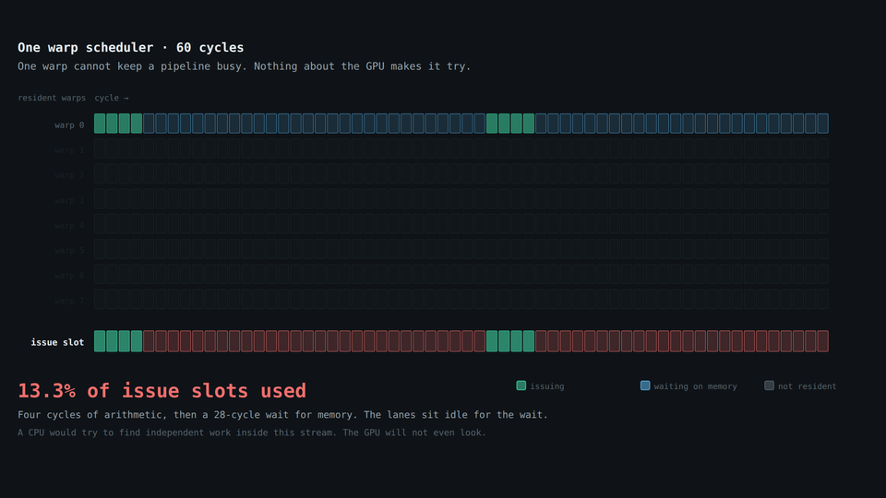This screenshot has width=886, height=498.
Task: Click the first green cell of warp 0
Action: click(100, 124)
